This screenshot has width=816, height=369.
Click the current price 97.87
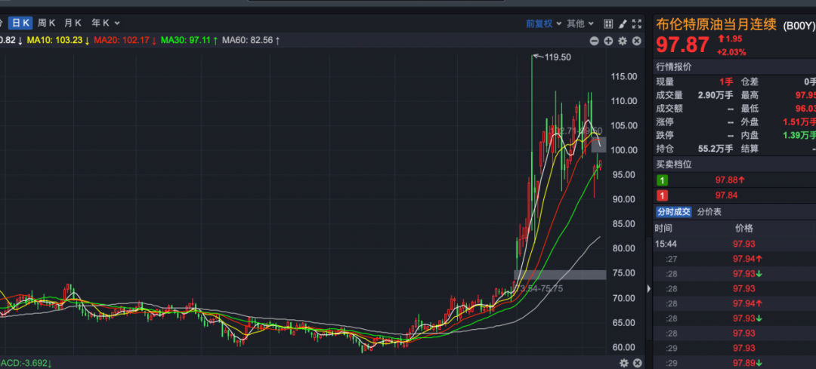tap(682, 45)
